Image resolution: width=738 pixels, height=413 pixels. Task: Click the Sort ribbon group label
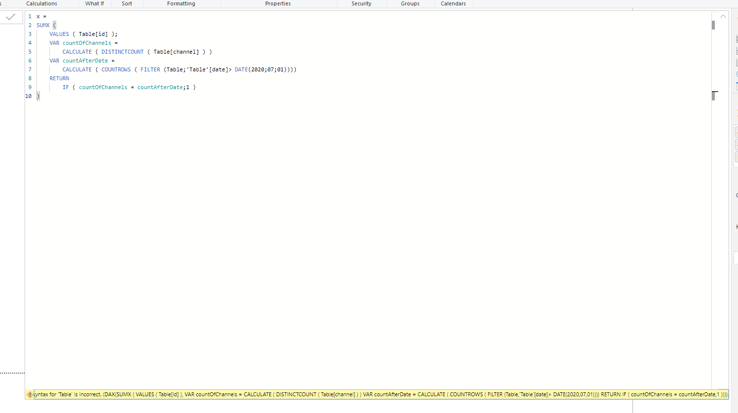(127, 3)
